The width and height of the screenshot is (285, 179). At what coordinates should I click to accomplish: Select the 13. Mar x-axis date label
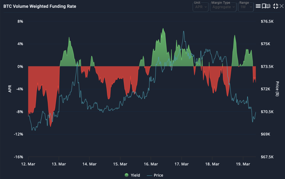(59, 164)
